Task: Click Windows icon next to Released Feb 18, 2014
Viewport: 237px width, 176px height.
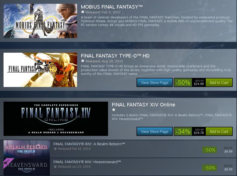Action: [x=55, y=149]
